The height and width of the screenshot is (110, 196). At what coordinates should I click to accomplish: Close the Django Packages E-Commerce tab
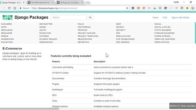pyautogui.click(x=24, y=3)
